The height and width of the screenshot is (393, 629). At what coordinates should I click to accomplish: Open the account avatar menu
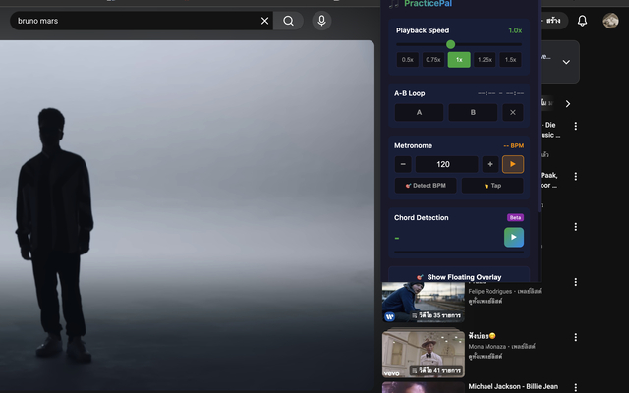click(610, 21)
